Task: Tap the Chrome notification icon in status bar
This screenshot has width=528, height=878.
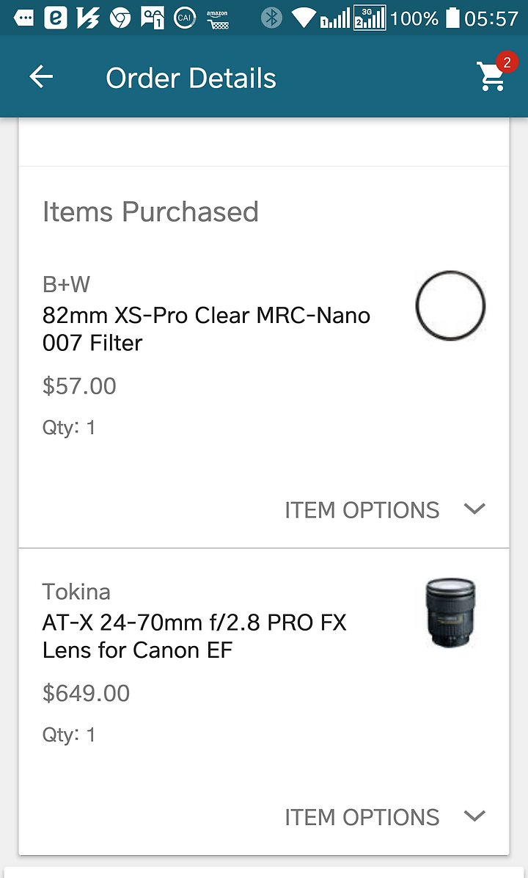Action: coord(120,18)
